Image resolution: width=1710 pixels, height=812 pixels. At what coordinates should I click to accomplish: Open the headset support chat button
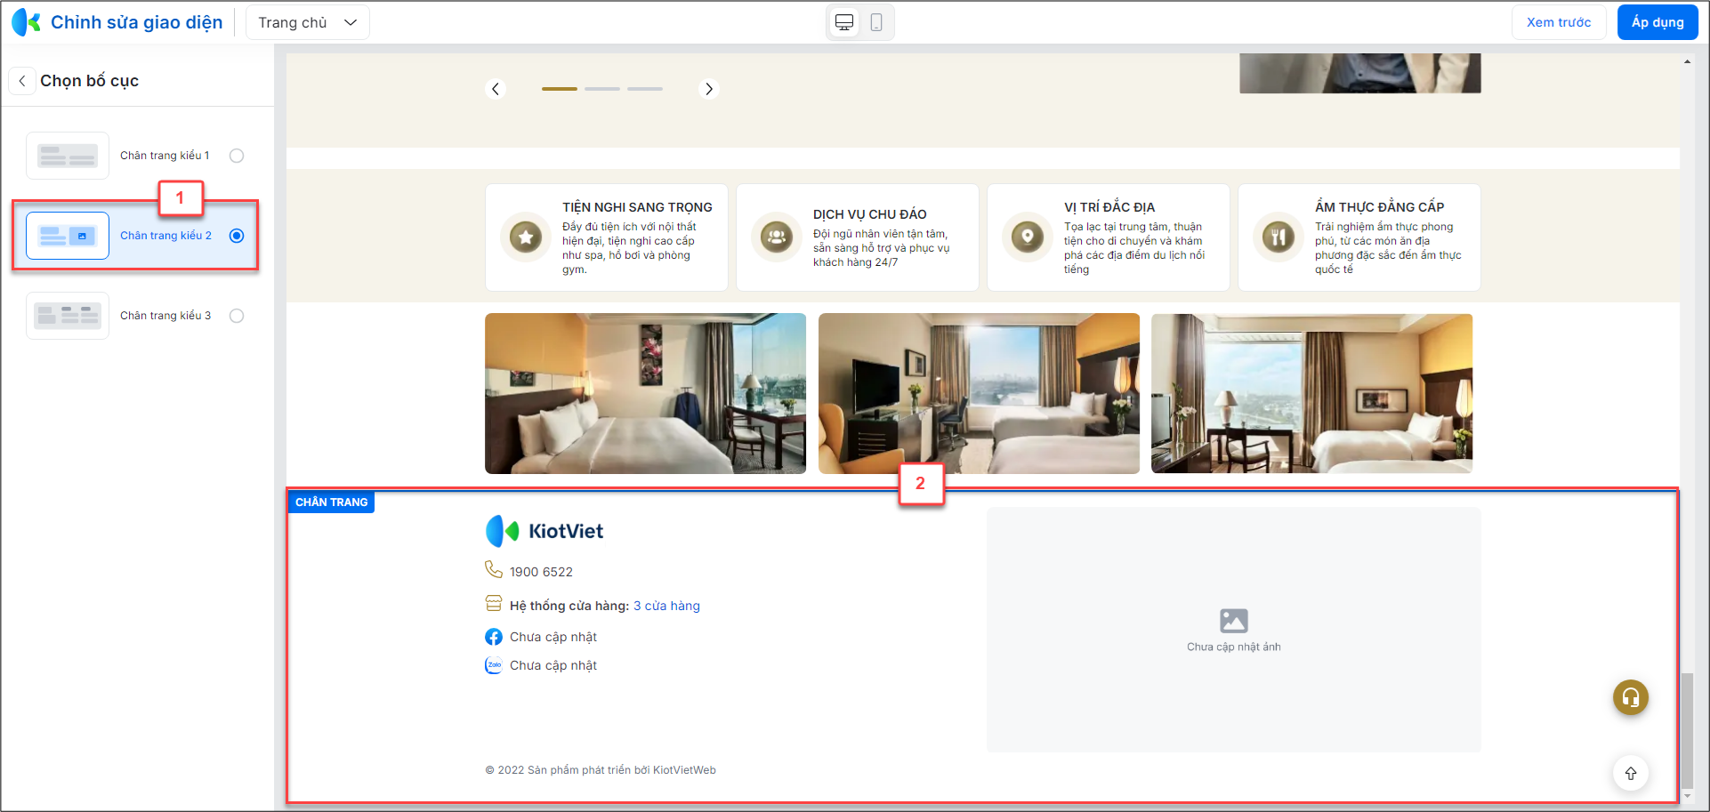tap(1631, 697)
